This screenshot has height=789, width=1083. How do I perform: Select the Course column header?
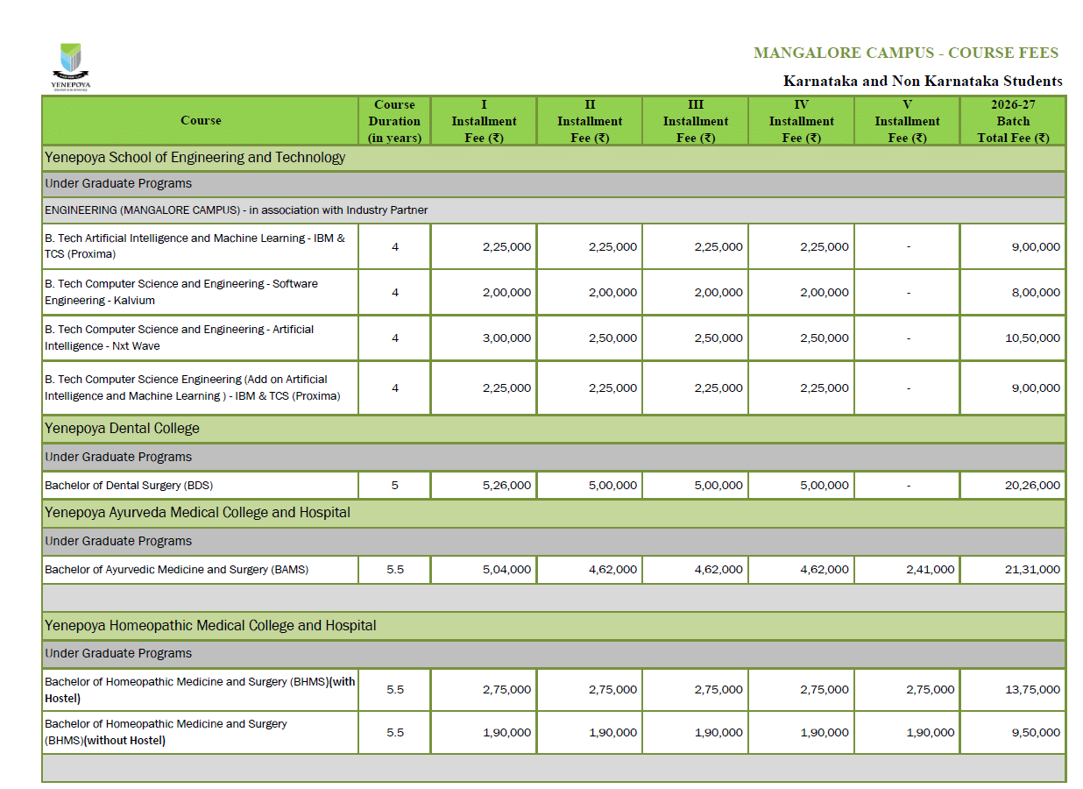click(x=201, y=121)
